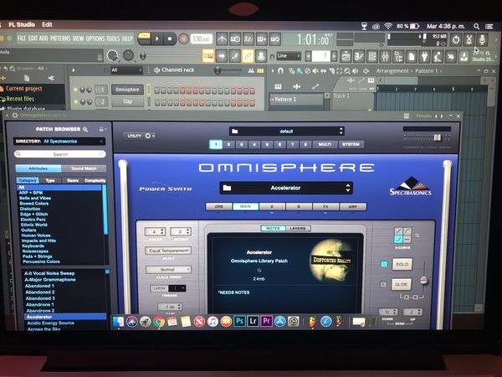Open the channel rack graph editor icon
The image size is (502, 377).
click(251, 70)
